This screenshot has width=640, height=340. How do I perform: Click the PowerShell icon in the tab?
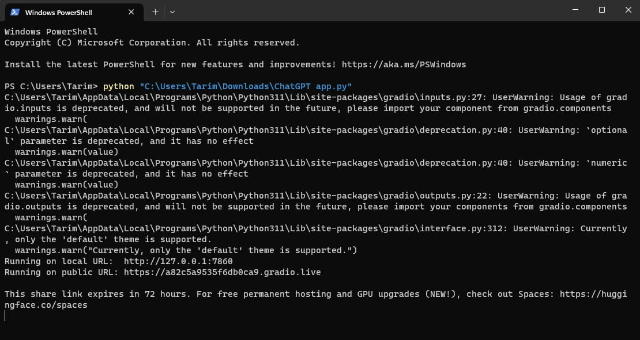tap(15, 12)
